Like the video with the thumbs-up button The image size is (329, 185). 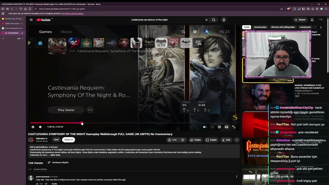point(172,140)
